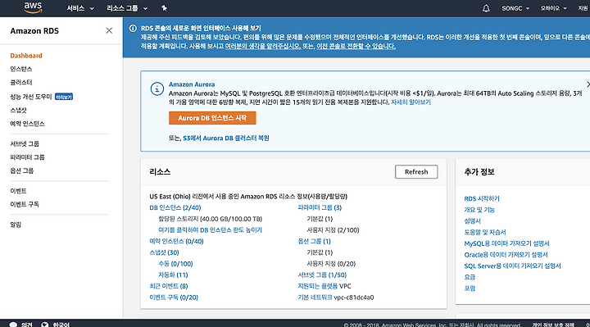Open the 수동 (0/100) snapshots link
Image resolution: width=590 pixels, height=327 pixels.
point(175,264)
